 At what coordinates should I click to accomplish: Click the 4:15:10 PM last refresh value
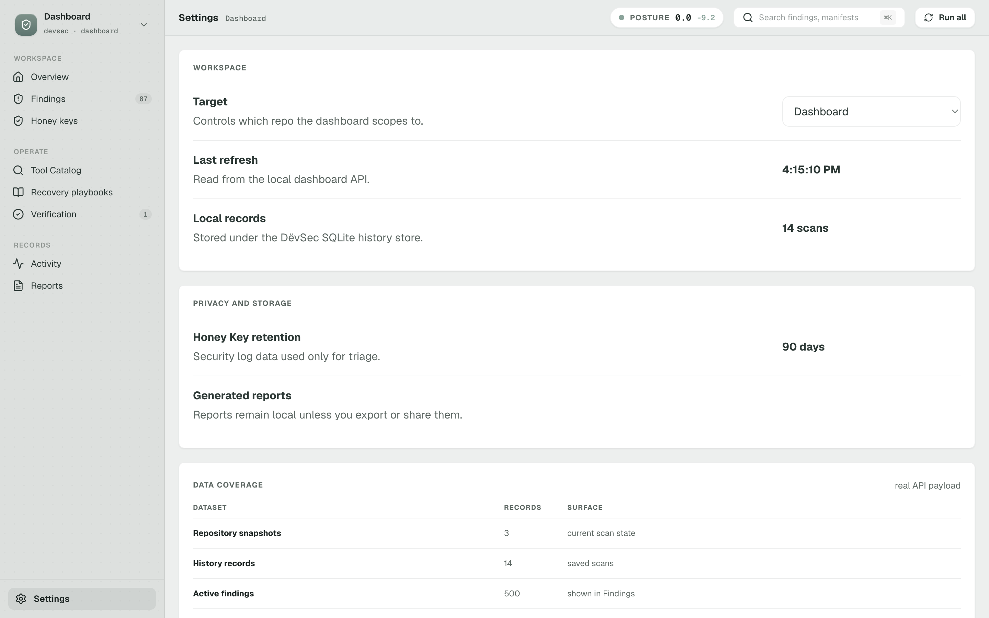click(811, 170)
